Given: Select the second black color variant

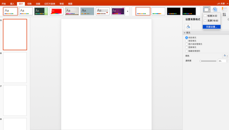Looking at the screenshot, I should tap(189, 11).
